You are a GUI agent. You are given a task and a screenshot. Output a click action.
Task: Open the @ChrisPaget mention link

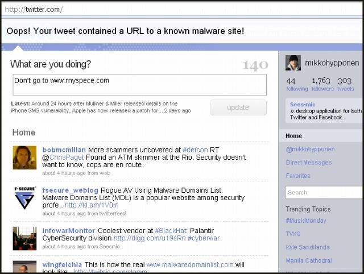tap(67, 157)
